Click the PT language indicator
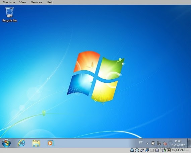 pyautogui.click(x=141, y=142)
